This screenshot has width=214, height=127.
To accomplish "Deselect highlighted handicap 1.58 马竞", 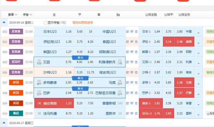I will [x=184, y=83].
